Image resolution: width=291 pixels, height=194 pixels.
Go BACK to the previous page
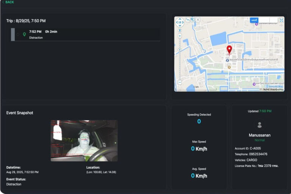click(8, 2)
